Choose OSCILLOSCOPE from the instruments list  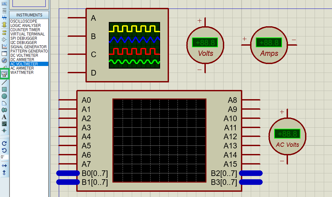coord(29,21)
